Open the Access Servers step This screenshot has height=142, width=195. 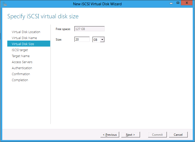coord(22,62)
